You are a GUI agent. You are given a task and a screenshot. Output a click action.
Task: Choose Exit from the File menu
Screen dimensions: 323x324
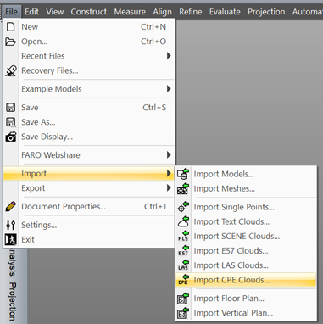coord(89,239)
